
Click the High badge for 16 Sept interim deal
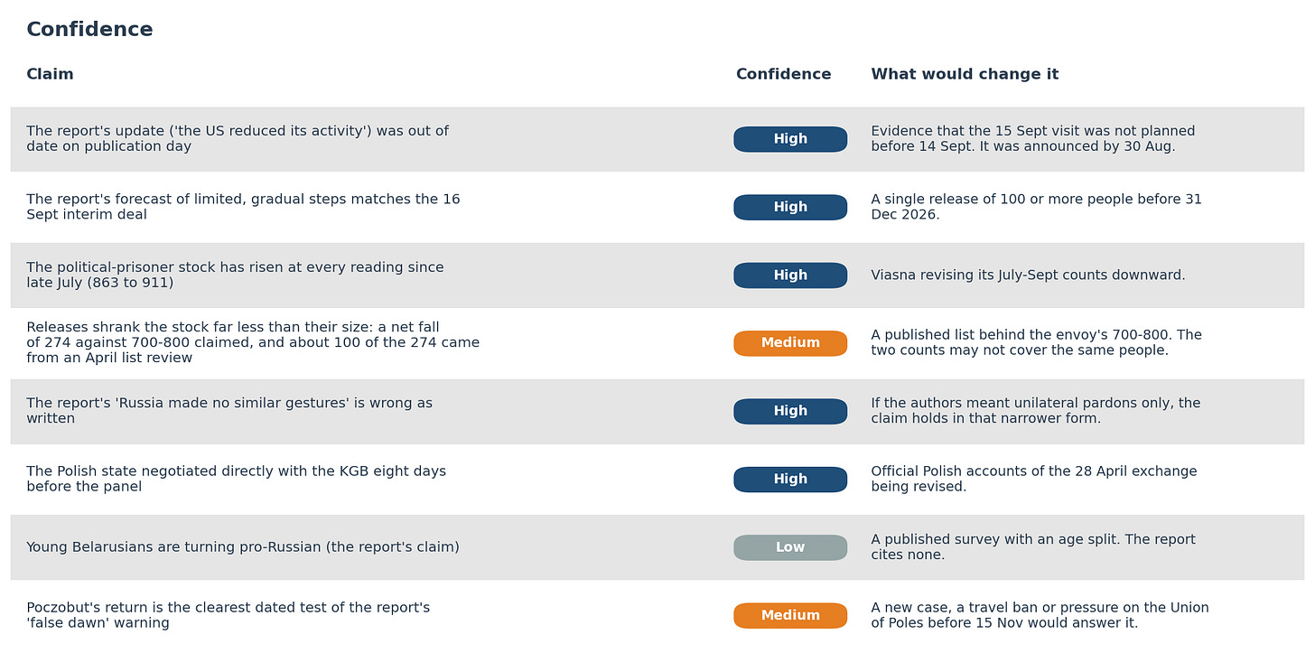[x=790, y=207]
